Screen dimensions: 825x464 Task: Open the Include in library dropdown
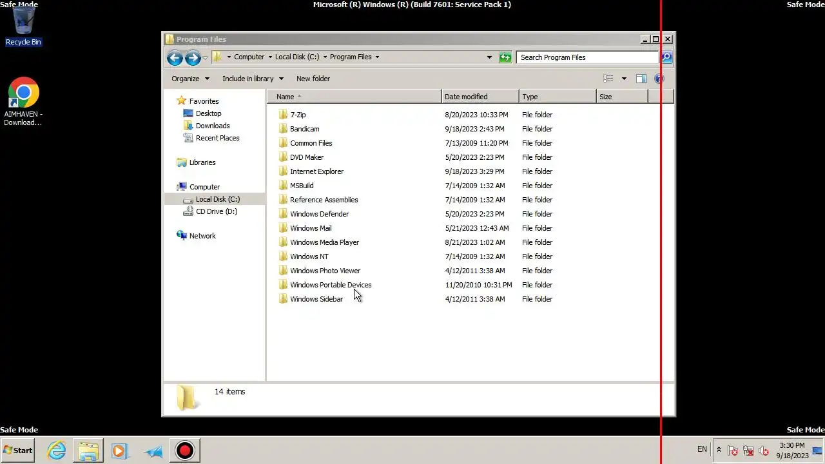point(253,79)
